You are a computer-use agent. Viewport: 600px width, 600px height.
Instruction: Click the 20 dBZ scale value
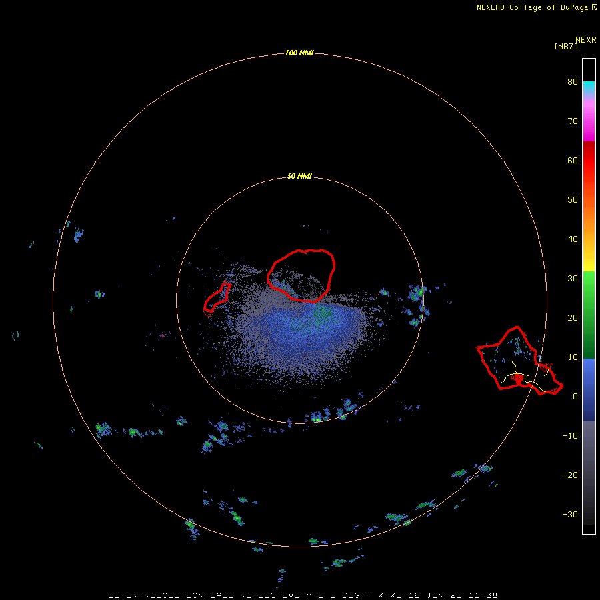(x=573, y=318)
